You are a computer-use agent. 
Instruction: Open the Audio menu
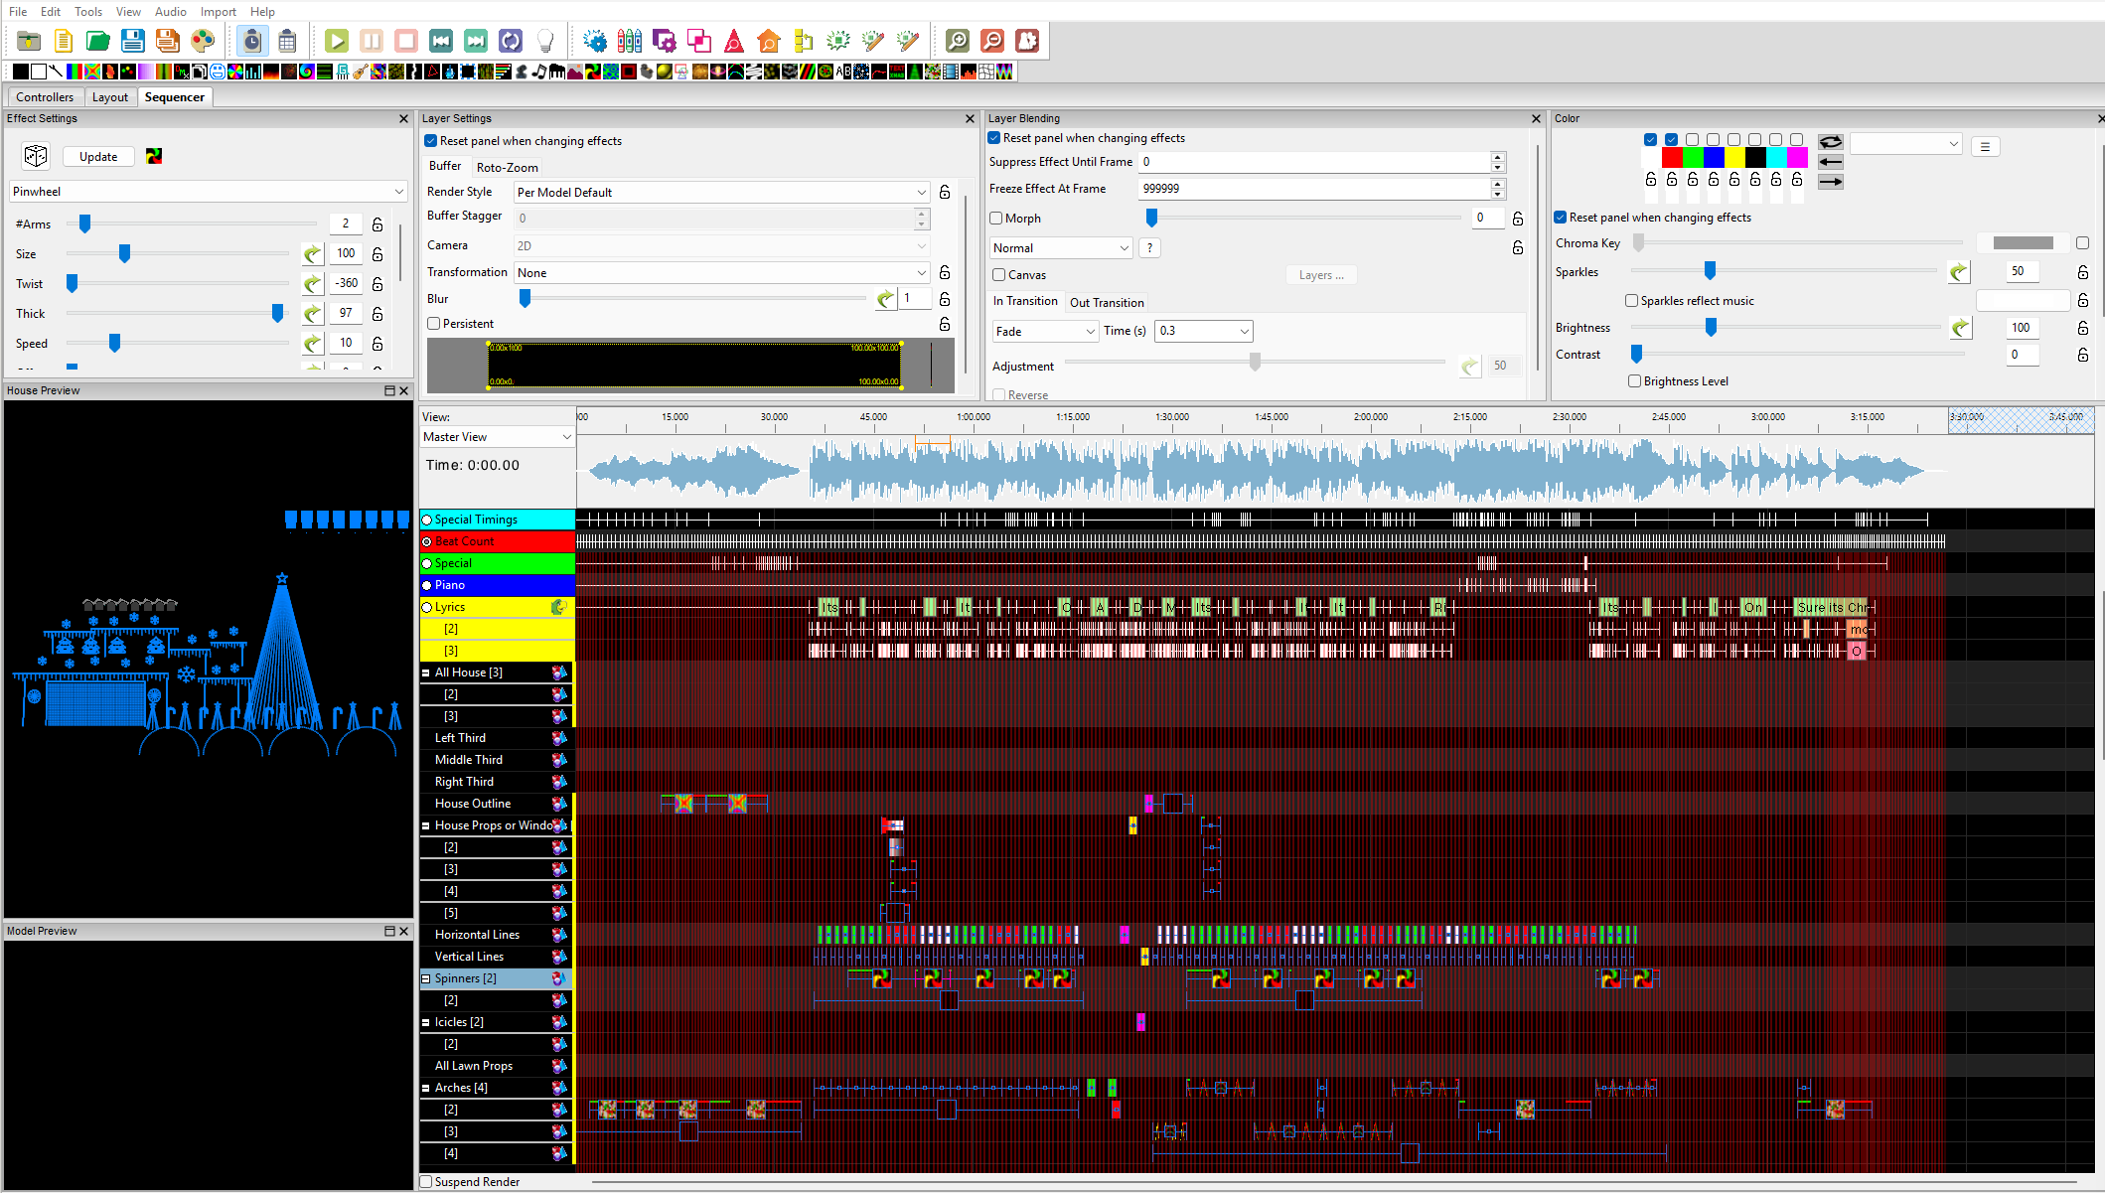point(170,12)
